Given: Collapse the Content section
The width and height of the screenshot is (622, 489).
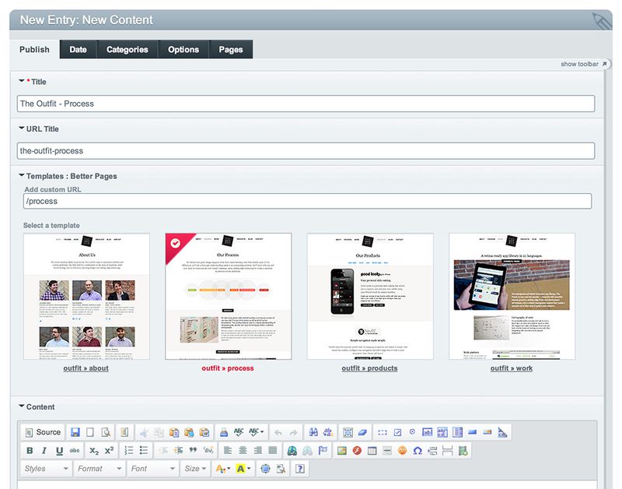Looking at the screenshot, I should point(22,406).
